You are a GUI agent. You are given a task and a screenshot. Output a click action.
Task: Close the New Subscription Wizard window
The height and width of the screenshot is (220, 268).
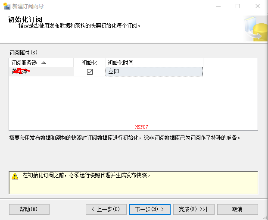click(258, 6)
